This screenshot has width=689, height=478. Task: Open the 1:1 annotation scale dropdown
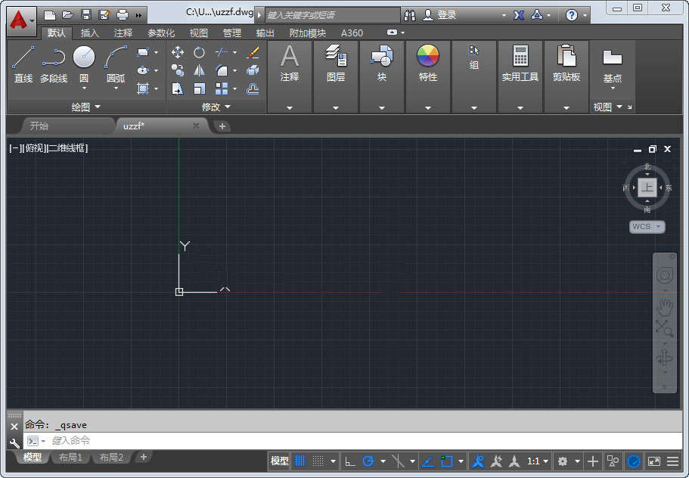(538, 461)
